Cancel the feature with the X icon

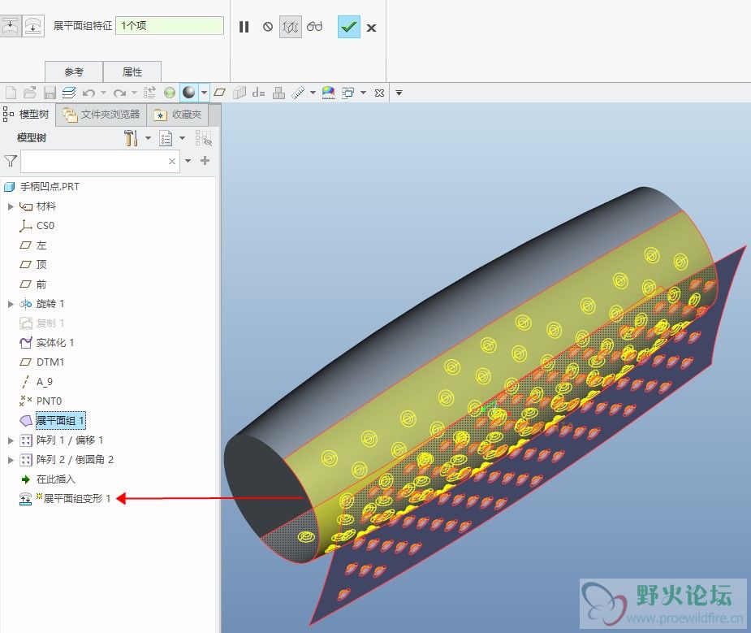point(371,28)
